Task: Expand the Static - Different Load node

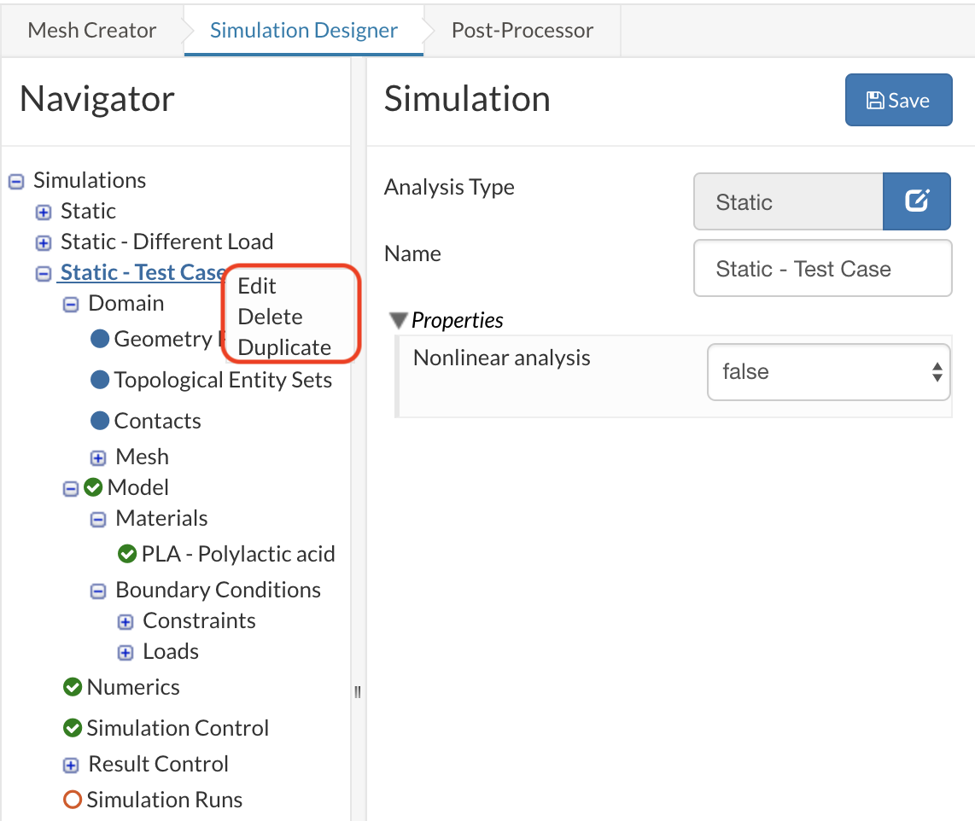Action: point(44,242)
